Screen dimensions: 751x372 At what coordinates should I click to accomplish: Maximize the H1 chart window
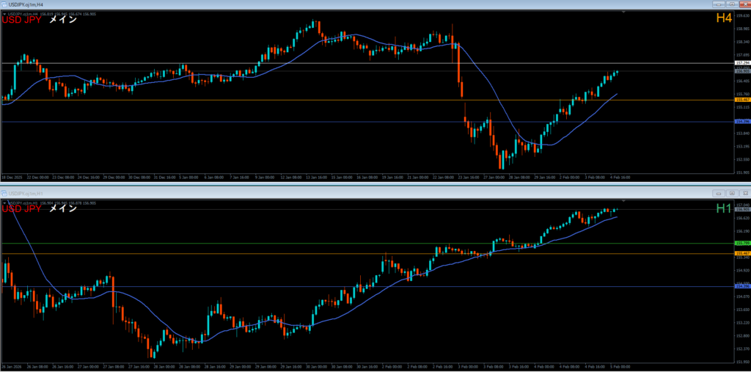click(731, 193)
